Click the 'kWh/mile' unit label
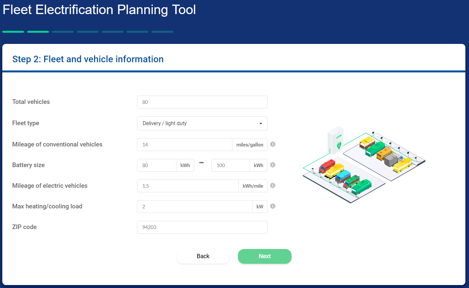The height and width of the screenshot is (288, 469). pyautogui.click(x=253, y=186)
